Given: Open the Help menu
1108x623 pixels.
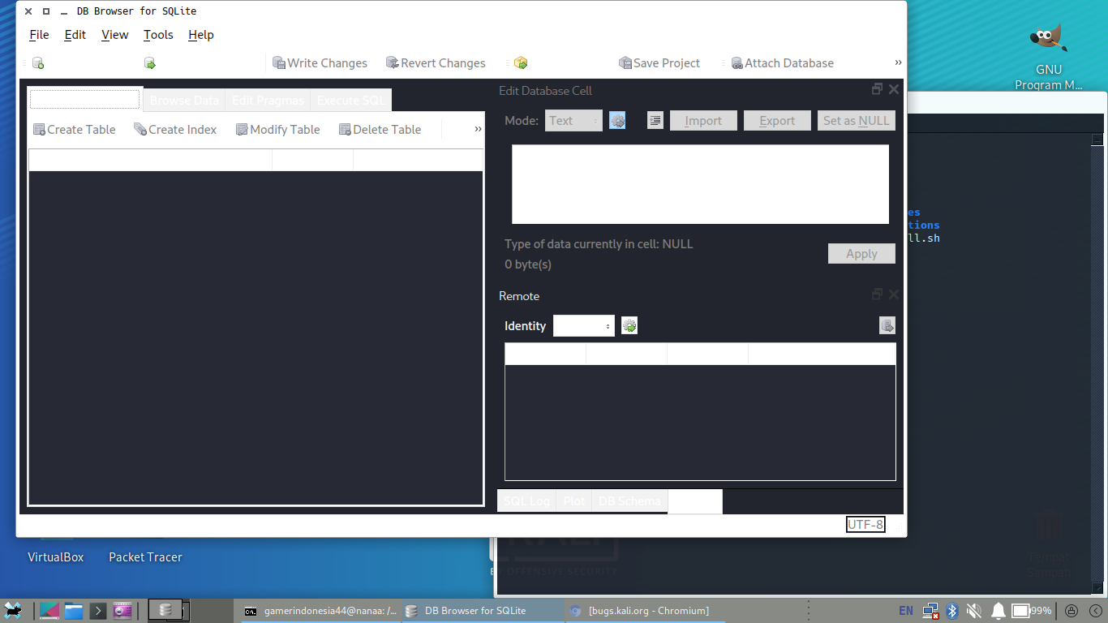Looking at the screenshot, I should click(201, 35).
